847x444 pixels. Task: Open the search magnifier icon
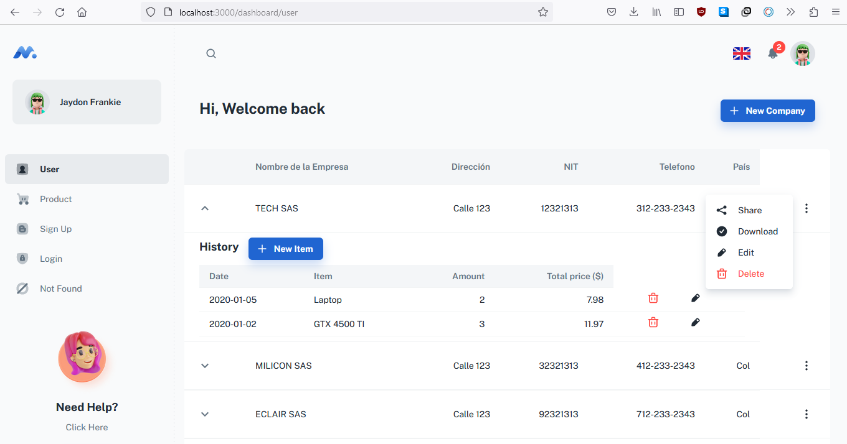click(x=211, y=53)
